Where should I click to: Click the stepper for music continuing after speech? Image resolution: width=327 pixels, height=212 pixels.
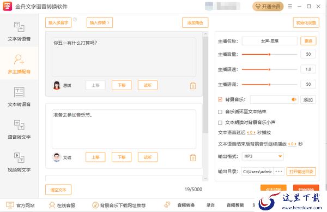[292, 144]
